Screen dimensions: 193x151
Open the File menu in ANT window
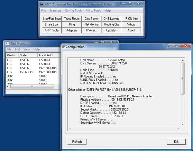coord(43,11)
